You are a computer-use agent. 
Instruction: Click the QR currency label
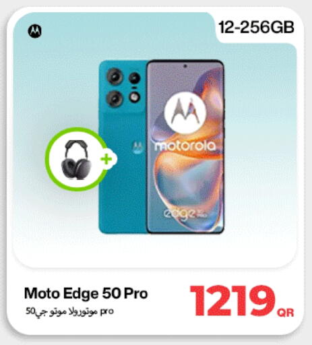[x=286, y=313]
